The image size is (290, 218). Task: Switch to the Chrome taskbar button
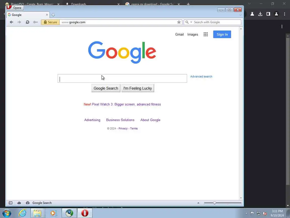tap(69, 213)
